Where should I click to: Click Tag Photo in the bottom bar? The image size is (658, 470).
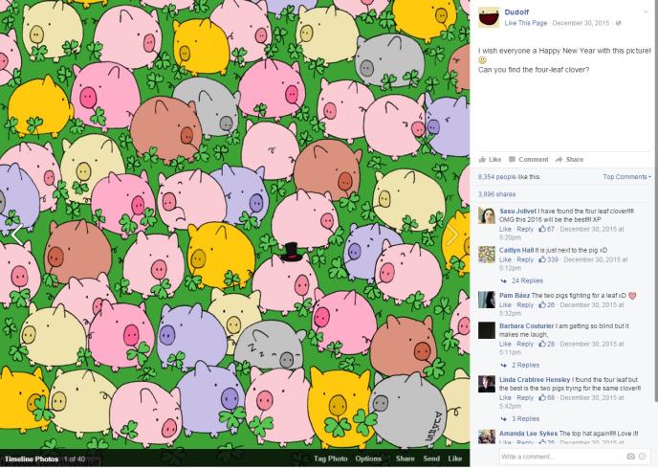click(x=331, y=459)
